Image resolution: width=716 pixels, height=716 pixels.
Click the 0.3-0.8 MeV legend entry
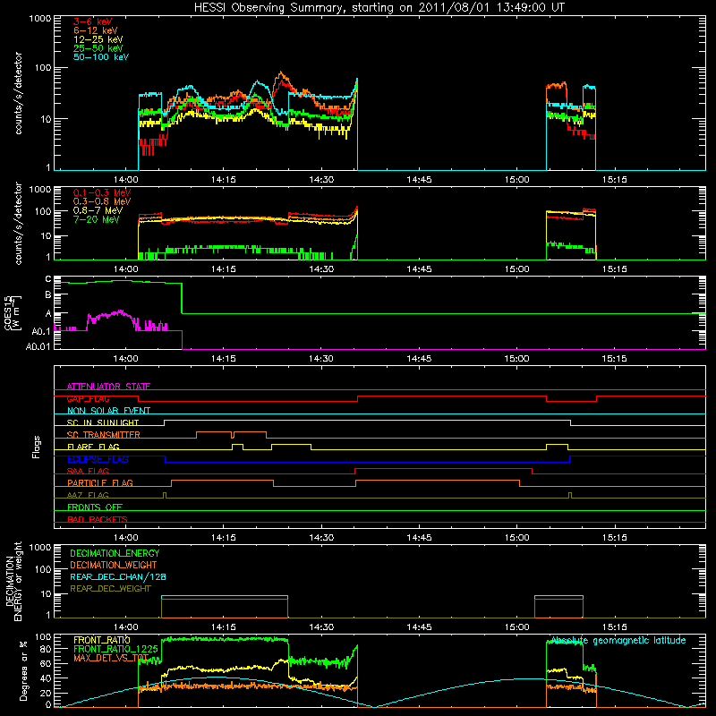point(102,201)
